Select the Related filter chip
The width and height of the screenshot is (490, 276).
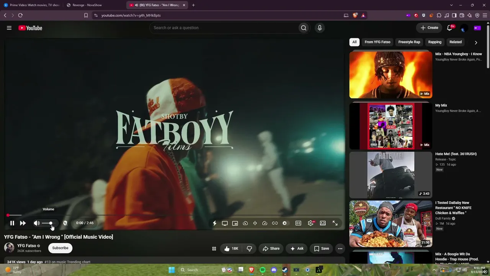(x=456, y=42)
